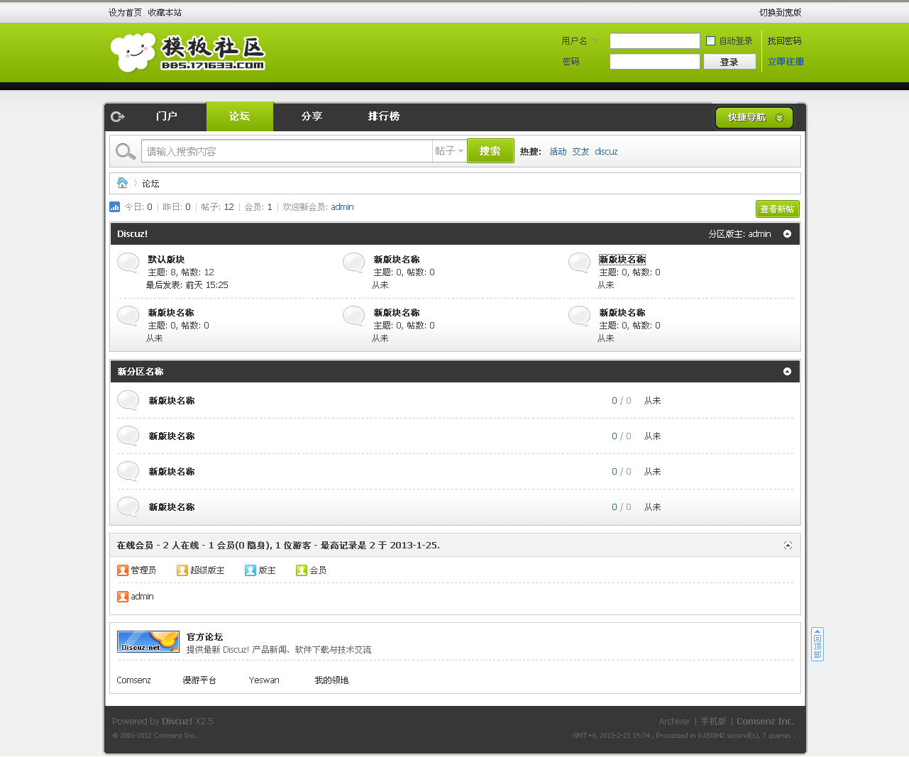Open the 手机版 mobile version link
Image resolution: width=909 pixels, height=757 pixels.
click(x=713, y=722)
